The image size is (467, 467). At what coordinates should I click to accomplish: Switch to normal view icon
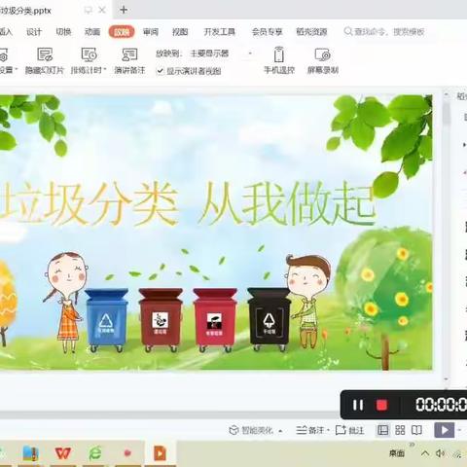pyautogui.click(x=383, y=430)
